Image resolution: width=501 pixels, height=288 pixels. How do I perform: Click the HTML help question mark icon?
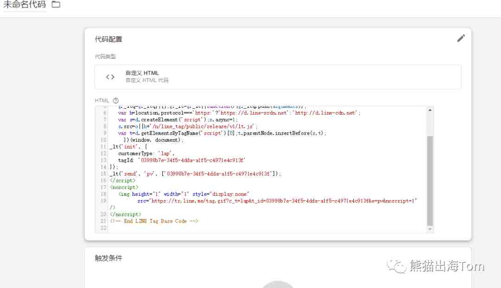click(116, 100)
